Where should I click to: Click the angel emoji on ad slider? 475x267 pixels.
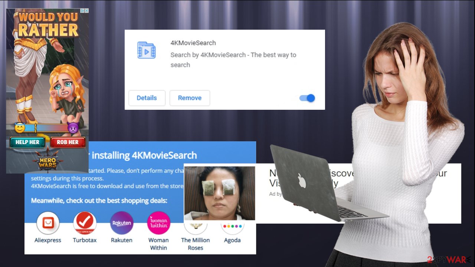20,128
